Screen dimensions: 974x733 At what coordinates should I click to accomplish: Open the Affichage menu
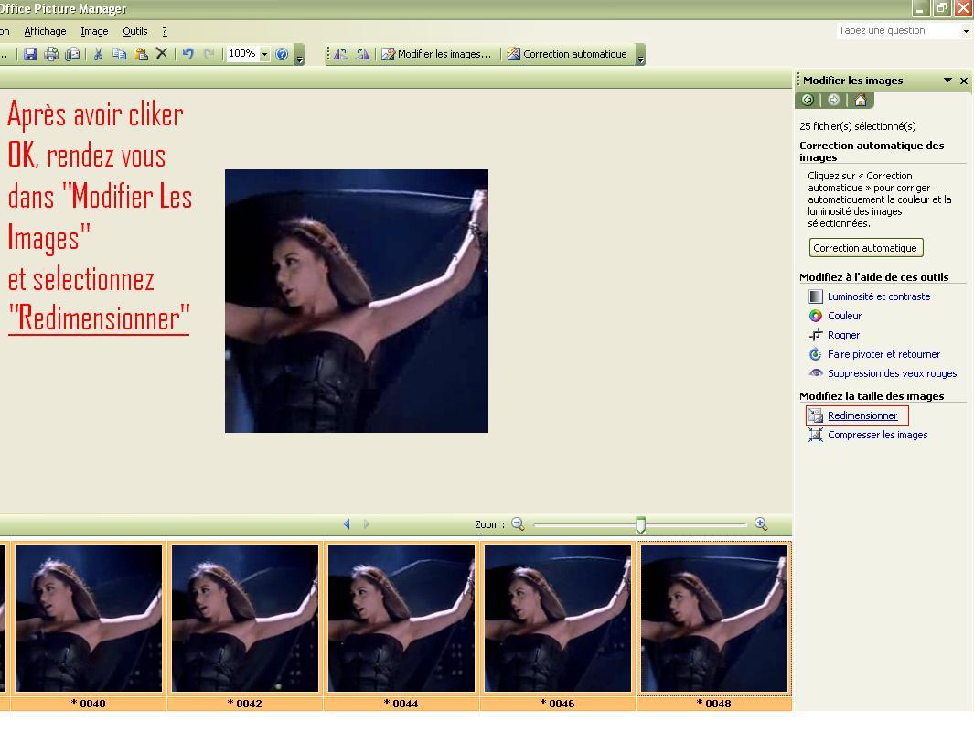[45, 31]
